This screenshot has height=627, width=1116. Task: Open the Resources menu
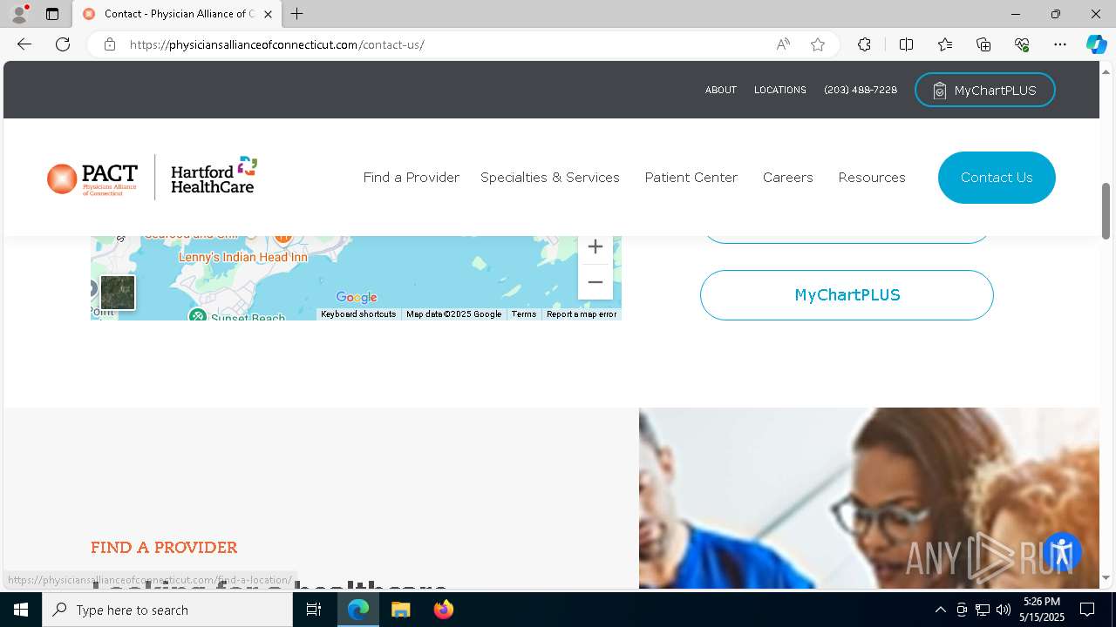pyautogui.click(x=872, y=177)
